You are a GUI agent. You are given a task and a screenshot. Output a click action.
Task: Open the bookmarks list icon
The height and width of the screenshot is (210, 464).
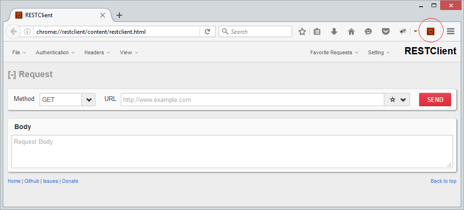click(x=317, y=31)
